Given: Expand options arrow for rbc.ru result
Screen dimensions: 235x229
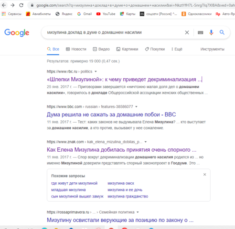Looking at the screenshot, I should (96, 72).
